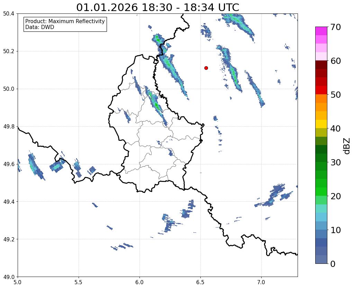Image resolution: width=354 pixels, height=288 pixels.
Task: Select the 50 tick label on colorbar
Action: point(335,95)
